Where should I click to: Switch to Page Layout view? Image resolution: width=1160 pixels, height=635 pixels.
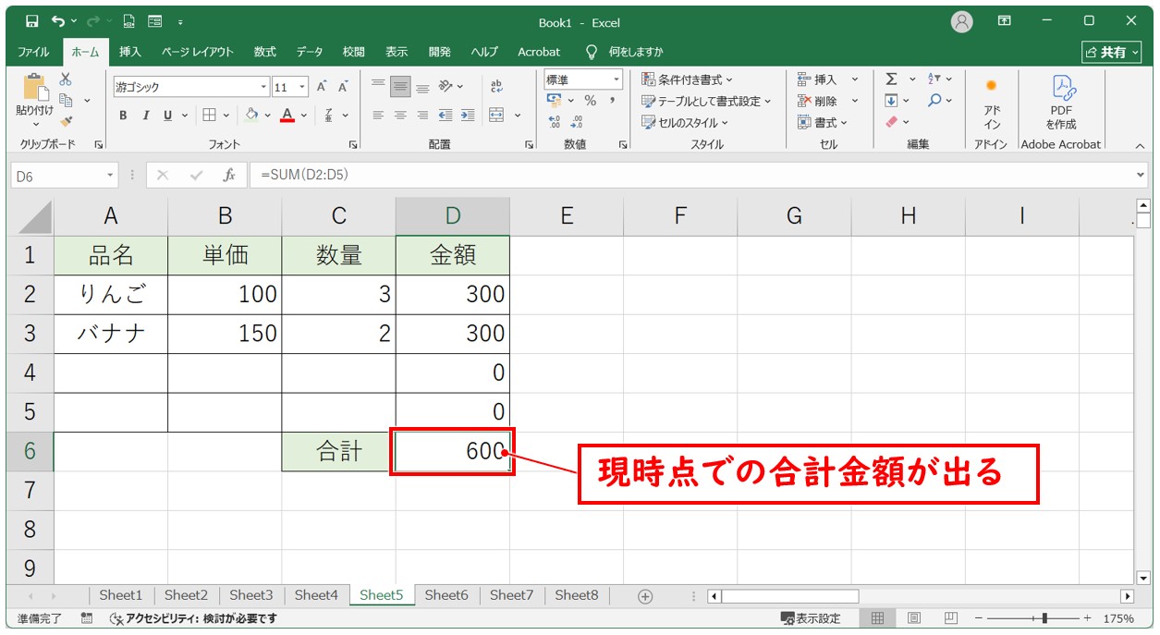pos(913,618)
